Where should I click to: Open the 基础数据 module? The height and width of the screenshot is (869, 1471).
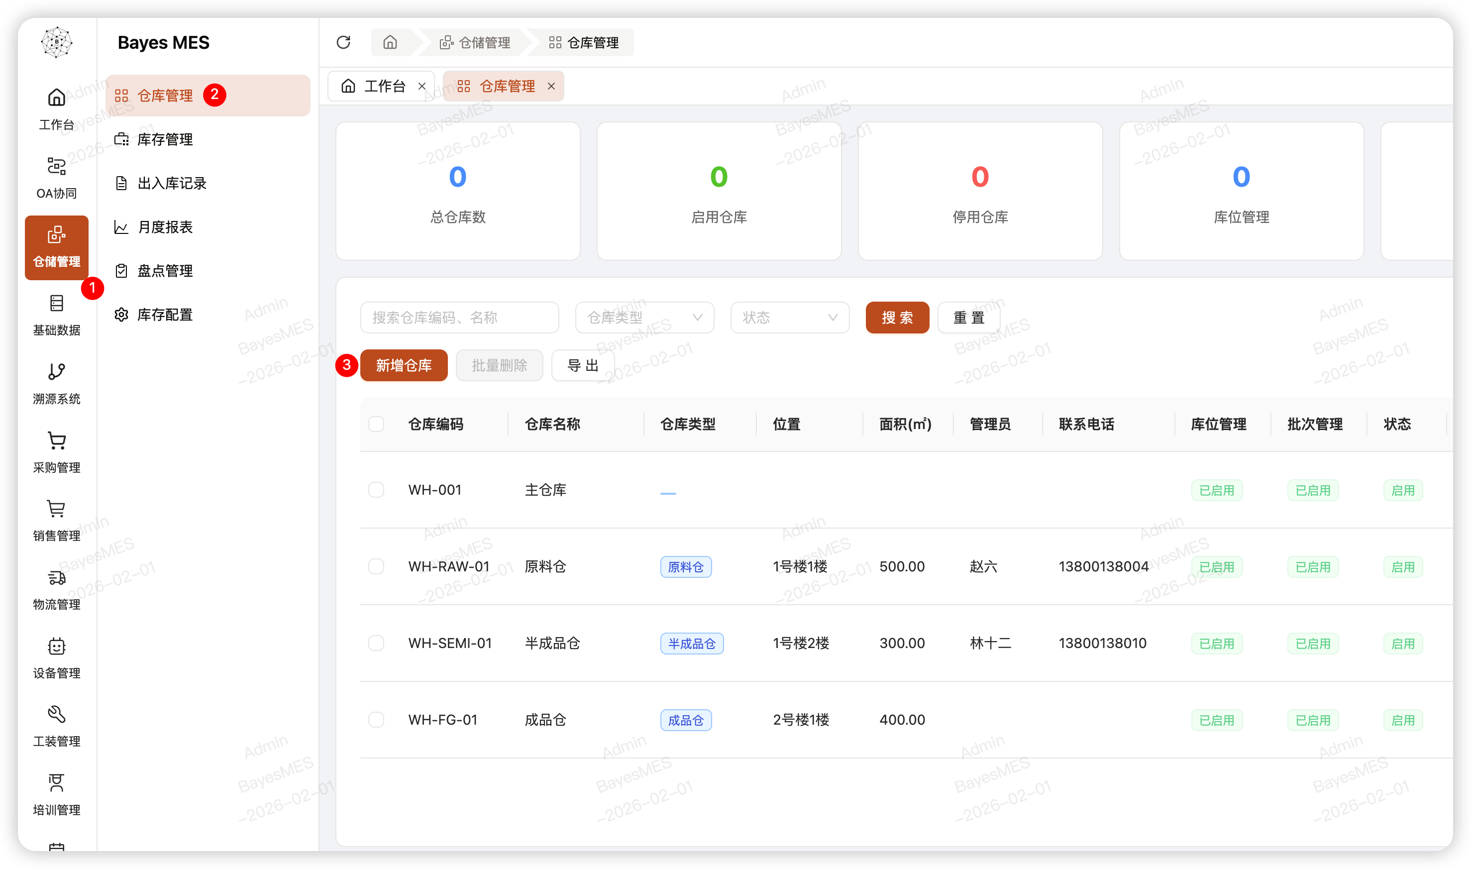[56, 314]
